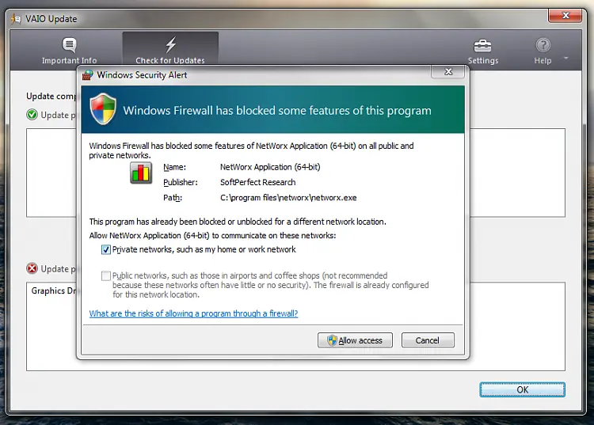The width and height of the screenshot is (594, 425).
Task: Click the blocked features banner heading
Action: pyautogui.click(x=277, y=111)
